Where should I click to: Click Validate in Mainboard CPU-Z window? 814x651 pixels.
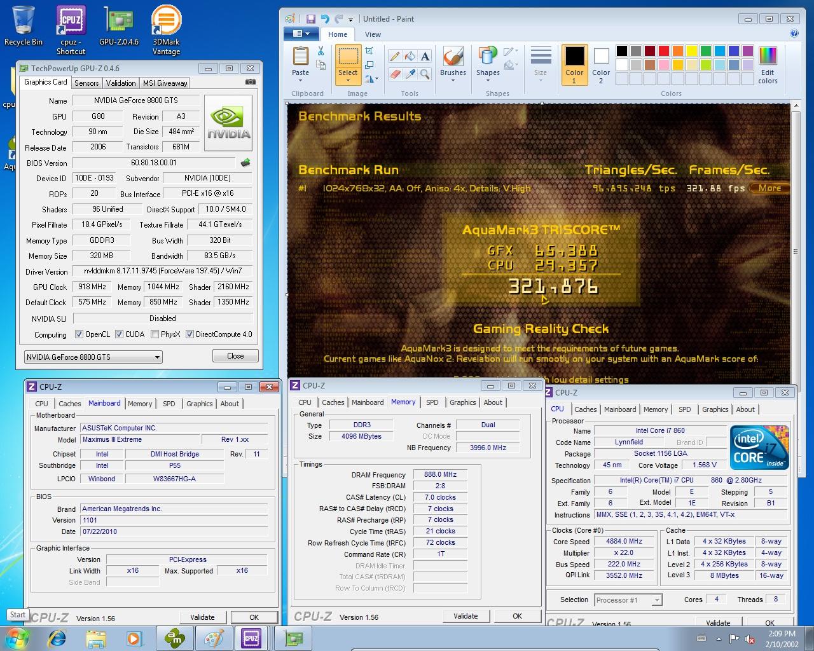coord(202,617)
